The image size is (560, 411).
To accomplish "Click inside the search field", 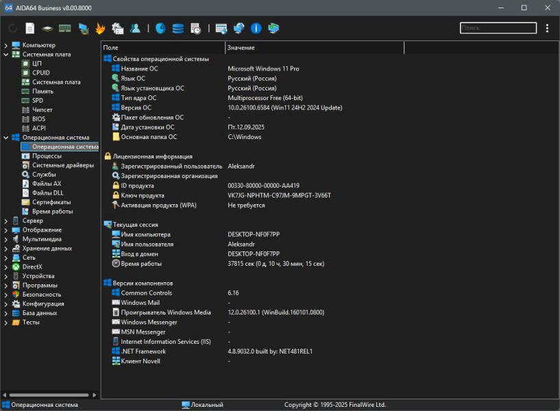I will point(498,28).
